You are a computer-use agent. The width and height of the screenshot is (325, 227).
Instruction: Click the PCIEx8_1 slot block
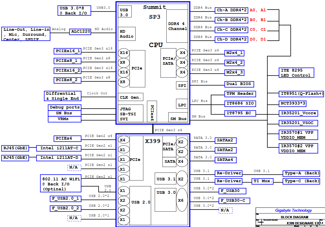click(68, 61)
